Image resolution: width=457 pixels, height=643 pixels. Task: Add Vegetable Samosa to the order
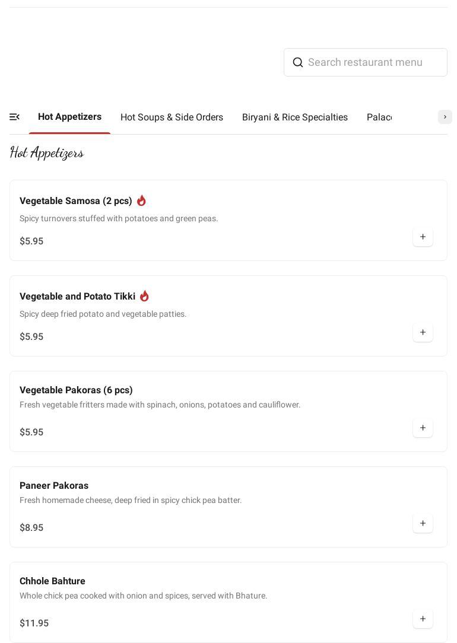pyautogui.click(x=423, y=237)
